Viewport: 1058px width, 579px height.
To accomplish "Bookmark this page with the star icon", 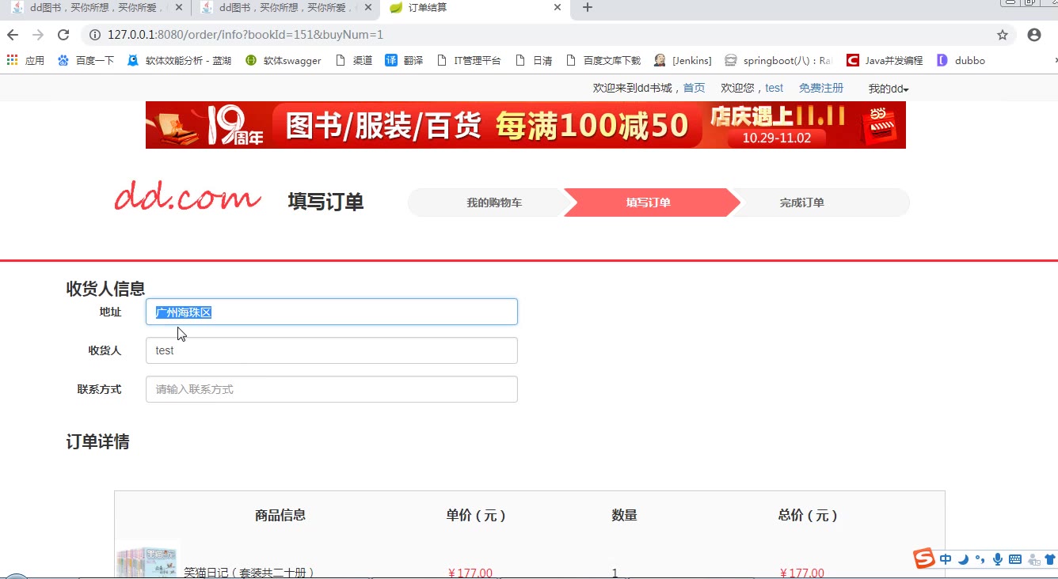I will [1003, 35].
